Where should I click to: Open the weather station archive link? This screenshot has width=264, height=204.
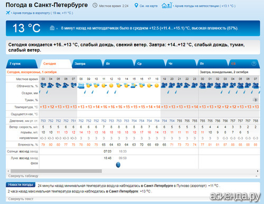pos(205,6)
